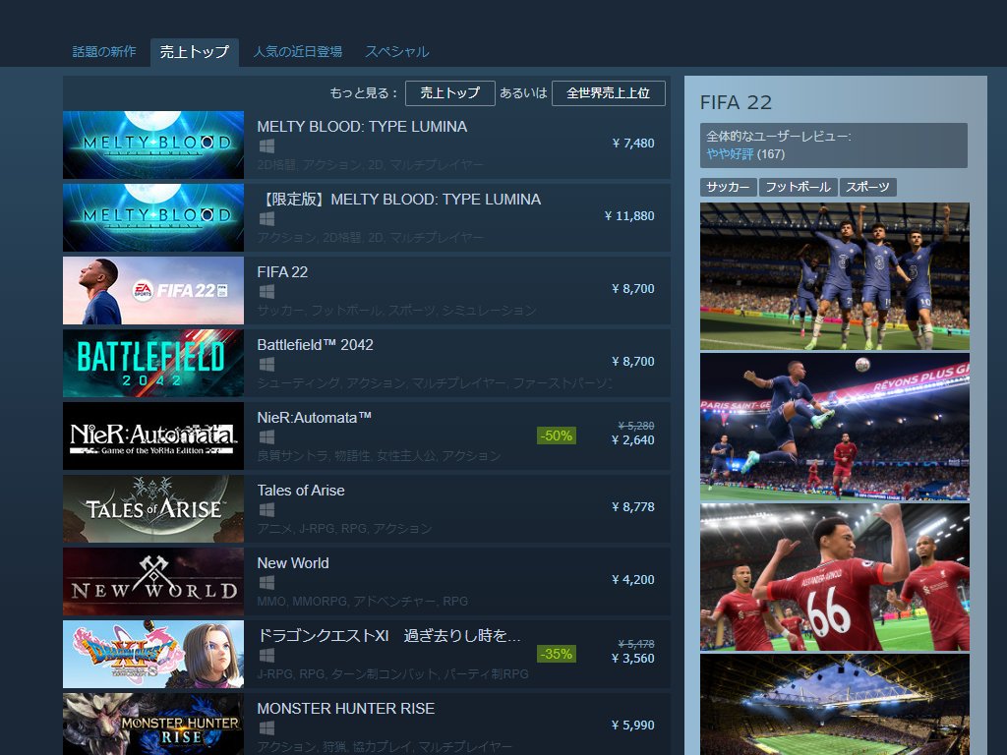Select the Windows icon for MONSTER HUNTER RISE
1007x755 pixels.
click(267, 728)
